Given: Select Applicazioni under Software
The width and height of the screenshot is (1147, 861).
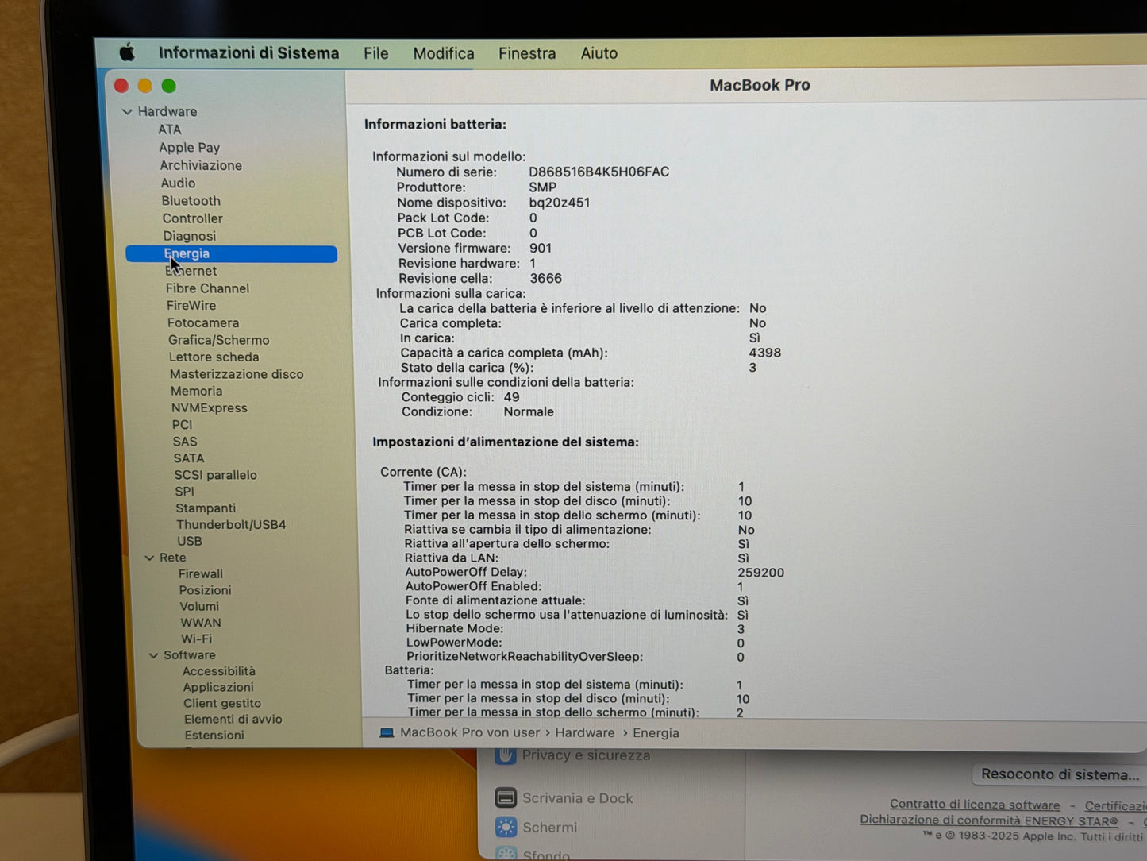Looking at the screenshot, I should click(218, 687).
